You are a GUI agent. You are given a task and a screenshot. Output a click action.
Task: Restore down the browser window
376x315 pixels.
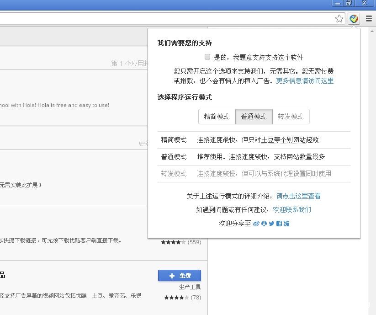349,4
